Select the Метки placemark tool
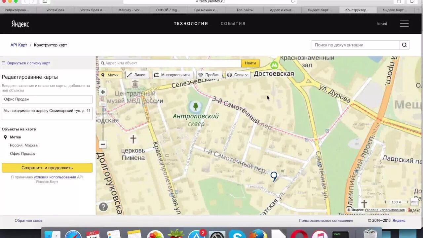The width and height of the screenshot is (423, 238). [111, 75]
